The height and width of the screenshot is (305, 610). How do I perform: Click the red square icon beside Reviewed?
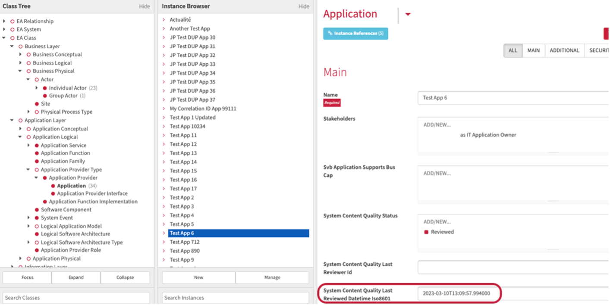coord(426,232)
